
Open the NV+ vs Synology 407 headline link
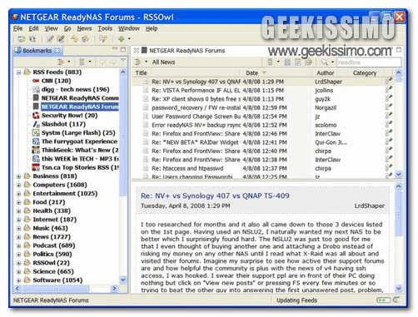[215, 196]
